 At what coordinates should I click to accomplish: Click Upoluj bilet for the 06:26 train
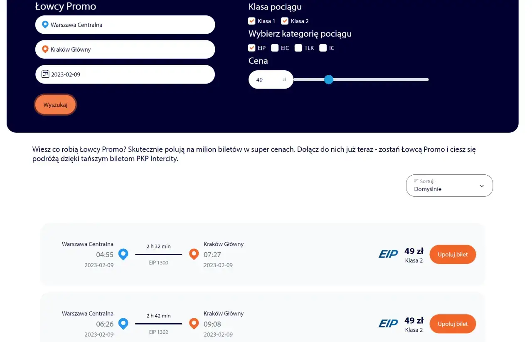click(453, 324)
